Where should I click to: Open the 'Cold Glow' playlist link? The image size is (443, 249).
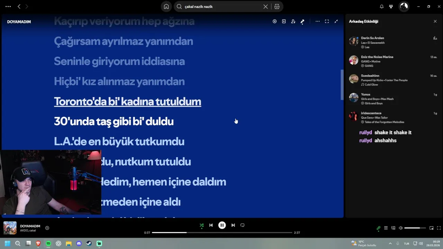(371, 85)
